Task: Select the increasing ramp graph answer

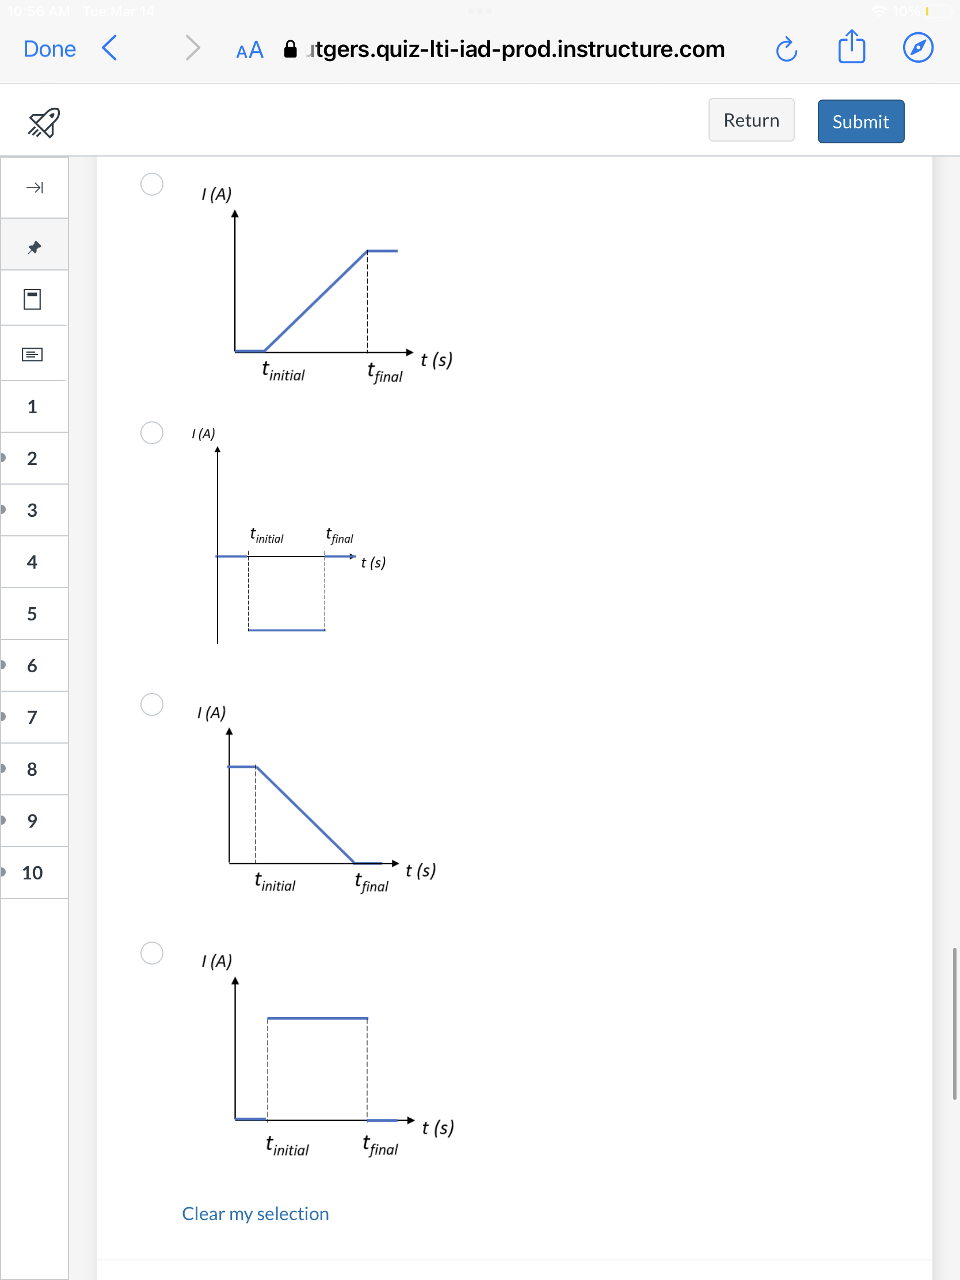Action: tap(152, 184)
